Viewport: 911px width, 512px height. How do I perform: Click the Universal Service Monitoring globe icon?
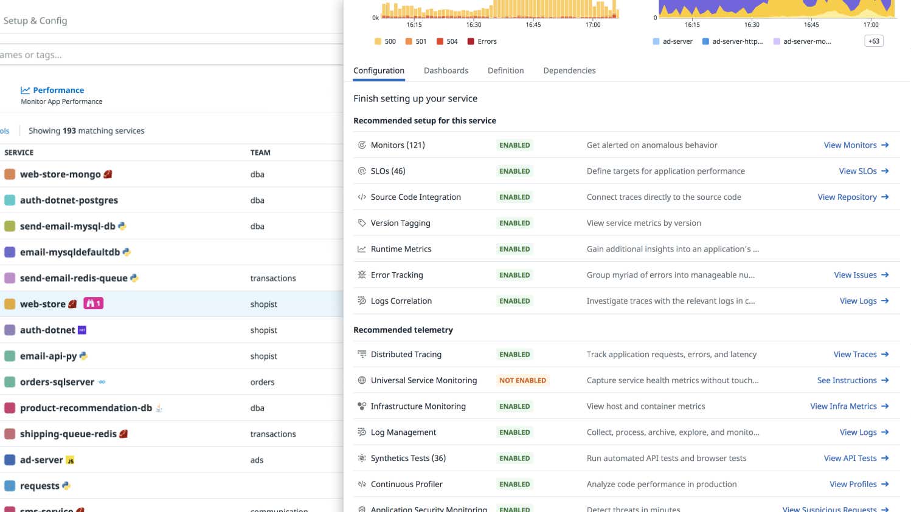pos(362,381)
